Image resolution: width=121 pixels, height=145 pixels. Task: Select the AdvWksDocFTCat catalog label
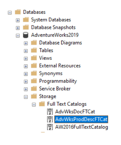pyautogui.click(x=75, y=112)
